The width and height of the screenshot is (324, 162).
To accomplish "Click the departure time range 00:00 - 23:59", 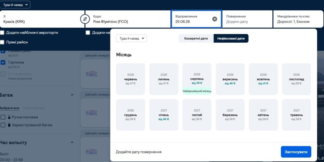I will coord(11,159).
